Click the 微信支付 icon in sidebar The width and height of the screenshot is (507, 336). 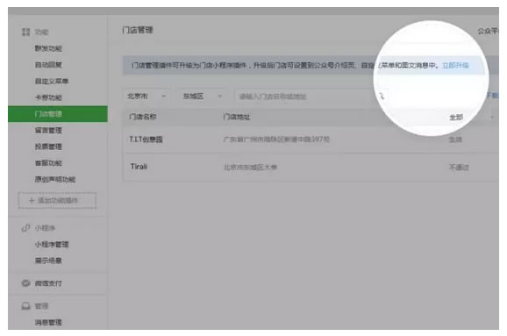25,283
